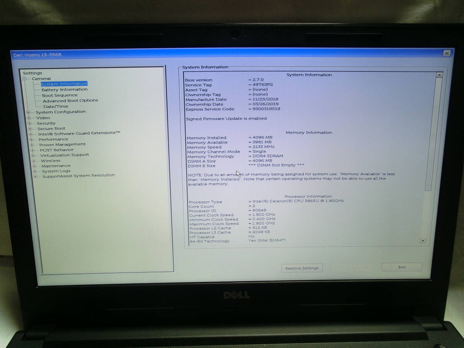Expand SupportAssist System Resolution node

[36, 176]
